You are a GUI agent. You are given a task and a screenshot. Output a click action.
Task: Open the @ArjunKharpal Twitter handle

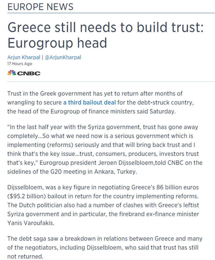63,57
